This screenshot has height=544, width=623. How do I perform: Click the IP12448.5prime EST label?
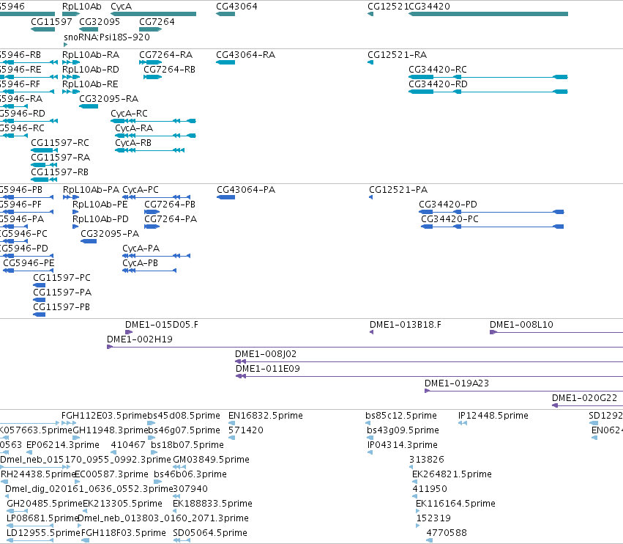click(493, 416)
